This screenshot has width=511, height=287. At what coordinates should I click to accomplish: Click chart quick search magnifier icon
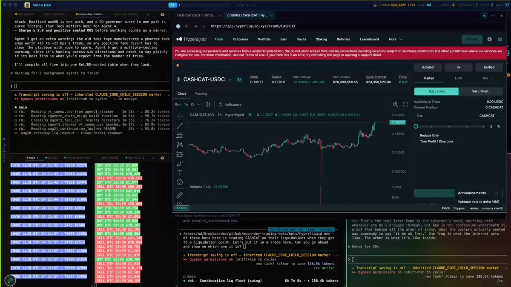[395, 104]
